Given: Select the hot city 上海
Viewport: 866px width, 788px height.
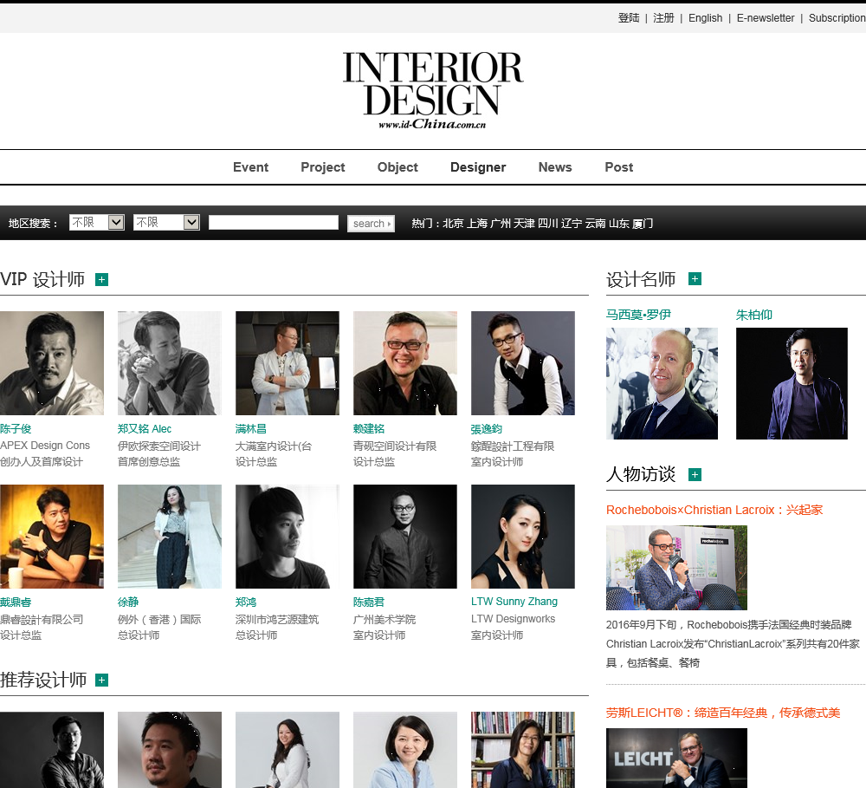Looking at the screenshot, I should coord(477,224).
